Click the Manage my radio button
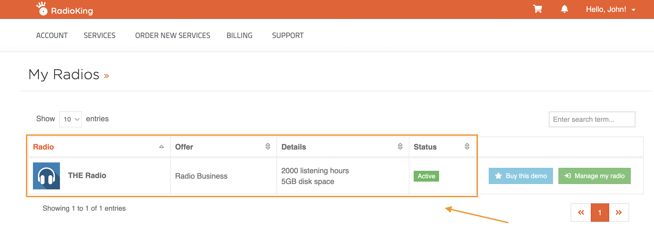The height and width of the screenshot is (250, 654). tap(594, 176)
